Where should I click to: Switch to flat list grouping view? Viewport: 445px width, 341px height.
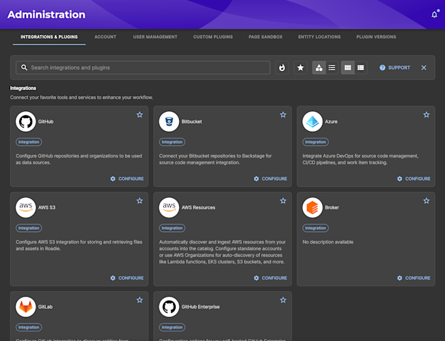tap(332, 68)
